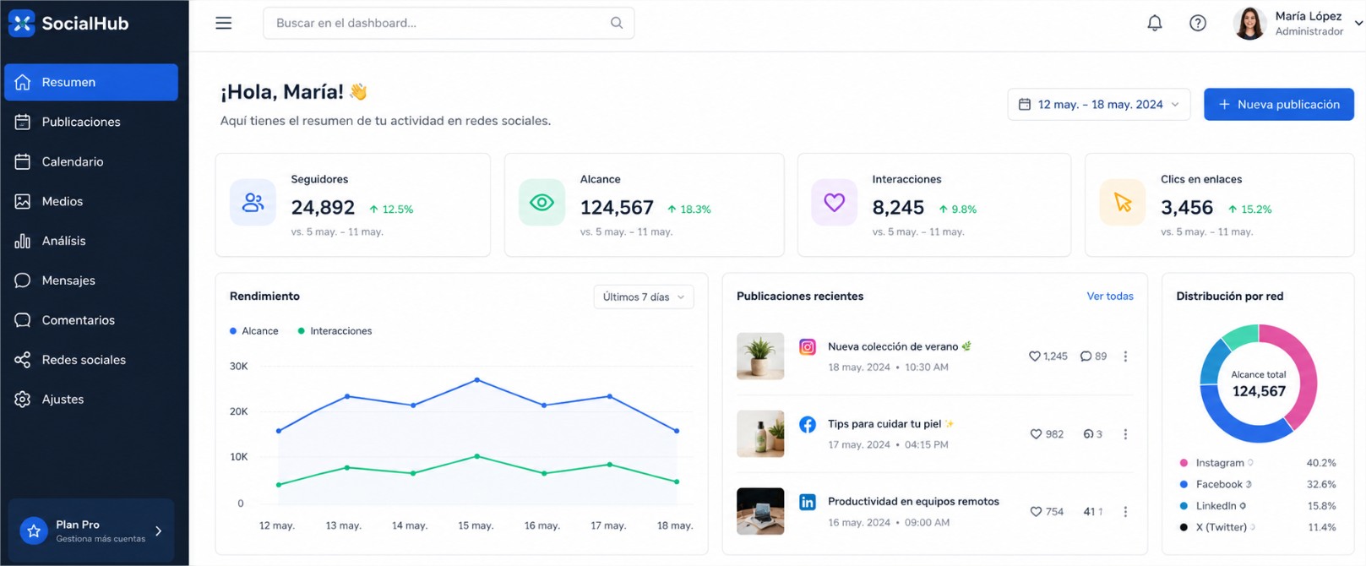The image size is (1366, 566).
Task: Open the notifications bell
Action: click(x=1155, y=23)
